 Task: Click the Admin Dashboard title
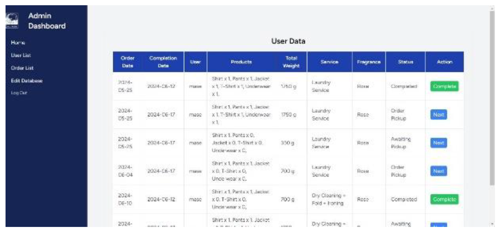click(x=47, y=21)
